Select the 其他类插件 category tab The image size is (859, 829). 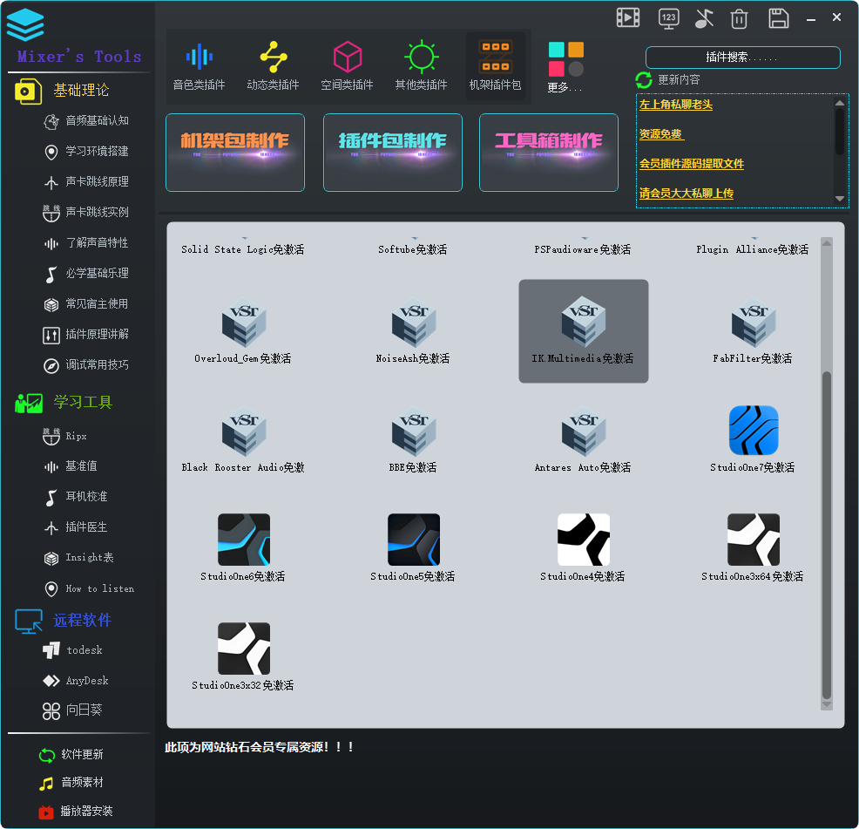[x=422, y=66]
